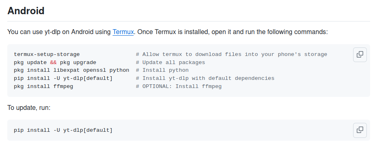Screen dimensions: 379x148
Task: Click the 'pkg update && pkg upgrade' command
Action: click(x=55, y=62)
